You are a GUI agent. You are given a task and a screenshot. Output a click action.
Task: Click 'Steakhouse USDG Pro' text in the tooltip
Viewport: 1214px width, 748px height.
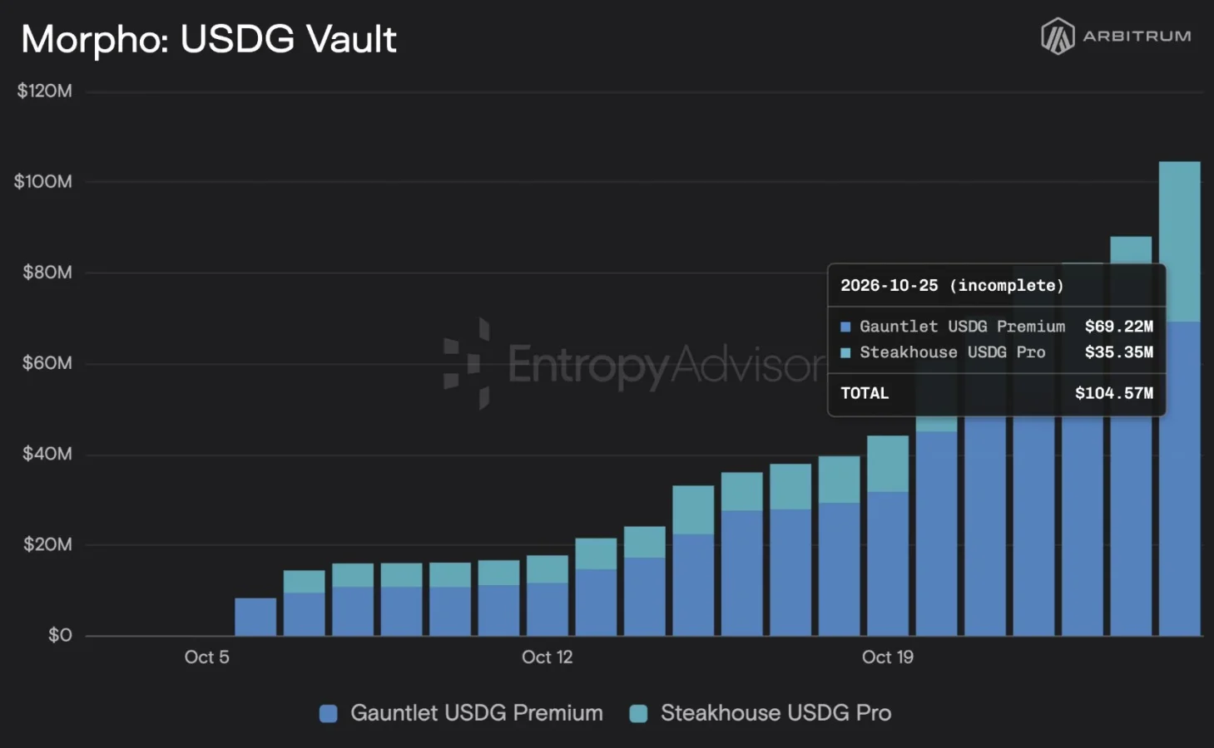pos(953,352)
